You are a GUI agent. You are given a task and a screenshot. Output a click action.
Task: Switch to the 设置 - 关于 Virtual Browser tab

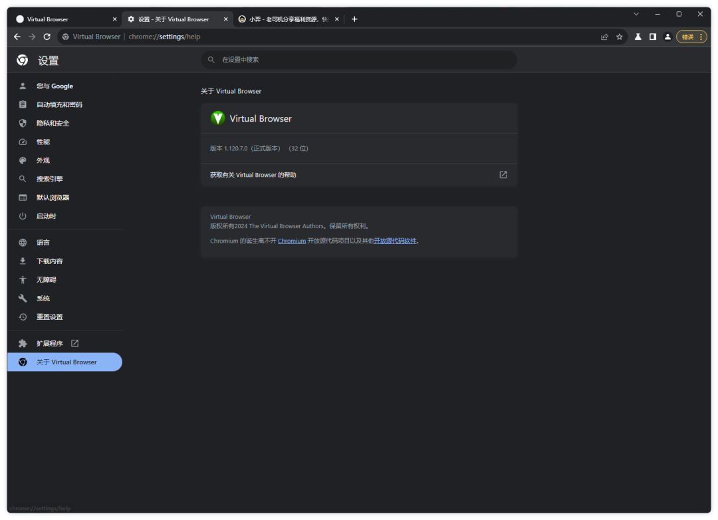pos(177,19)
